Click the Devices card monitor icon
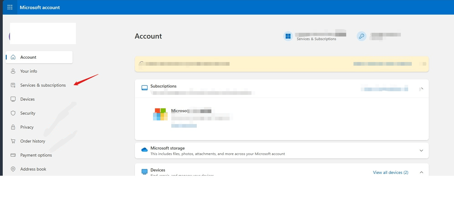 point(145,172)
